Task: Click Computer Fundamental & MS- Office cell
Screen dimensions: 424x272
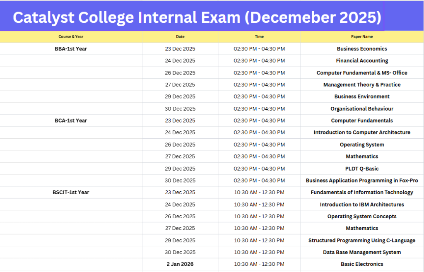Action: pyautogui.click(x=362, y=73)
